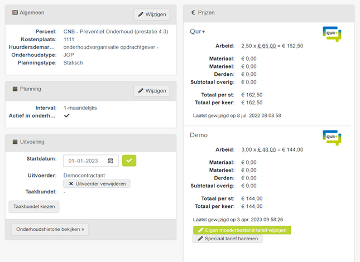
Task: Confirm the start date with green checkmark
Action: coord(129,161)
